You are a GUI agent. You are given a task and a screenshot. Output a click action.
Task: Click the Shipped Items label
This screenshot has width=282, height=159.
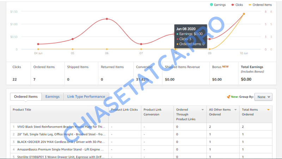point(78,67)
